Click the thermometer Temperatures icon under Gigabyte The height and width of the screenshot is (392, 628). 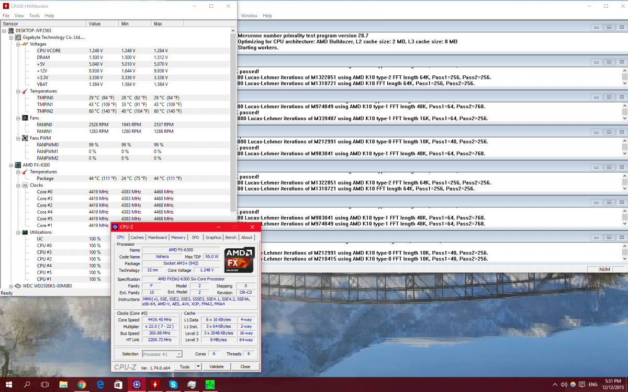click(25, 91)
